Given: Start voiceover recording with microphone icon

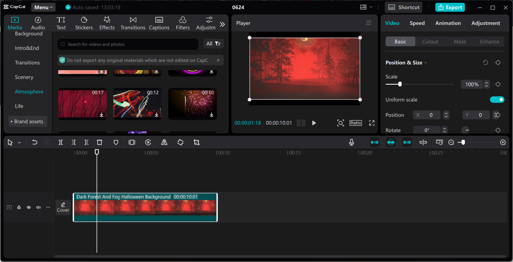Looking at the screenshot, I should 351,142.
